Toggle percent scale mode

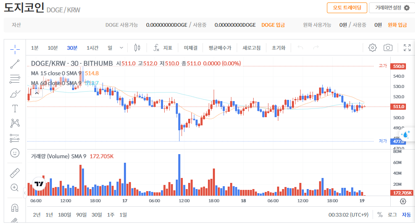coord(380,215)
